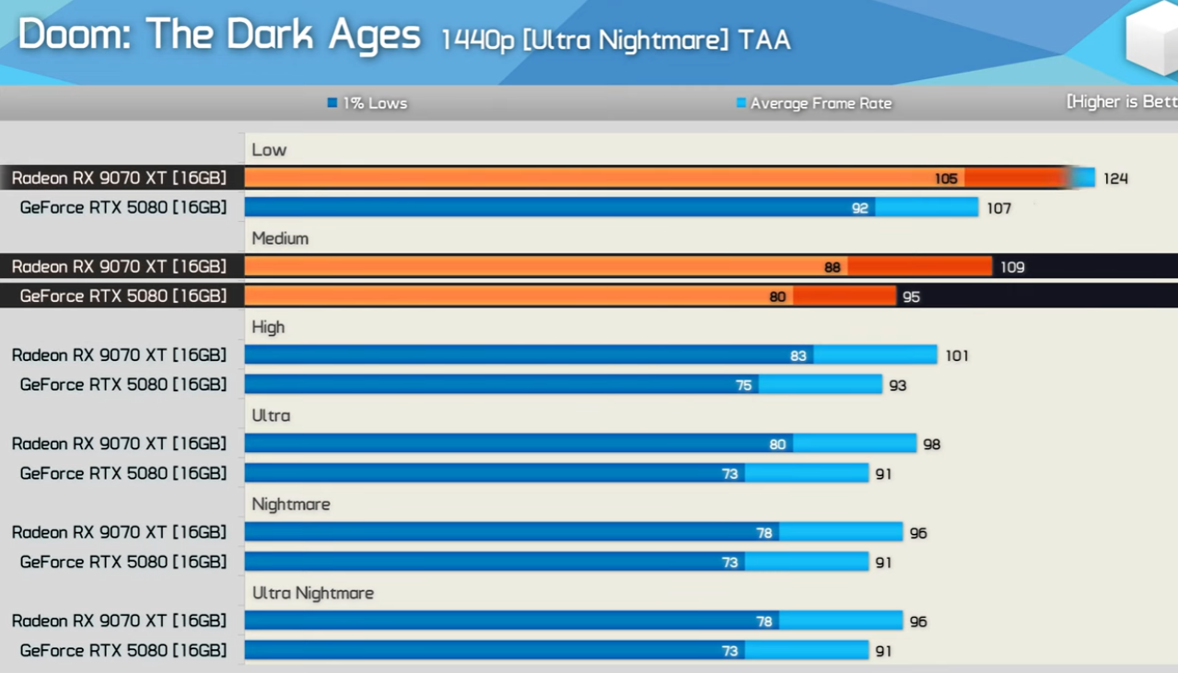1178x673 pixels.
Task: Click the 75 value on the GeForce High bar
Action: (x=744, y=385)
